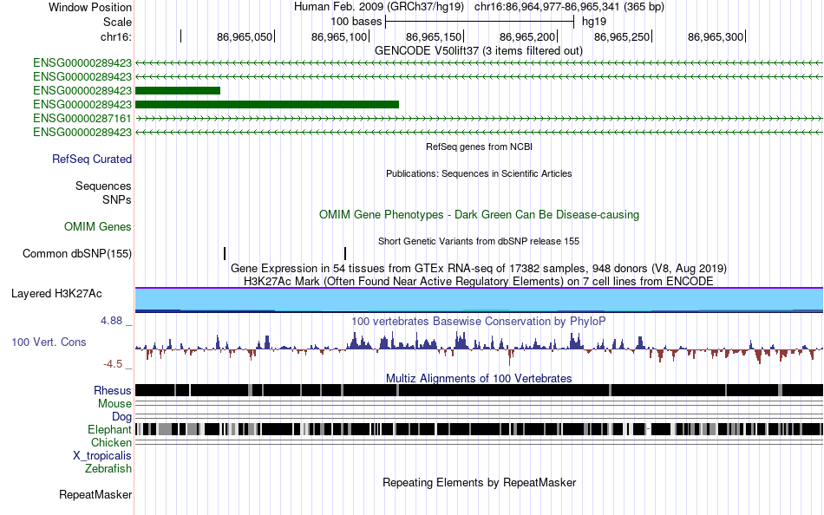Click the RepeatMasker track label

click(95, 494)
